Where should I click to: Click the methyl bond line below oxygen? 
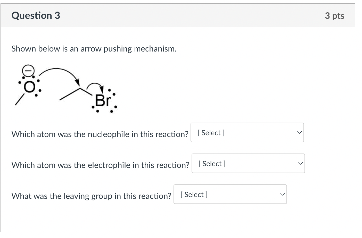19,100
